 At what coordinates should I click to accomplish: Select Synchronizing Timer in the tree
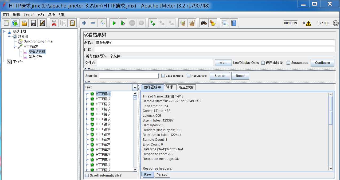point(38,41)
